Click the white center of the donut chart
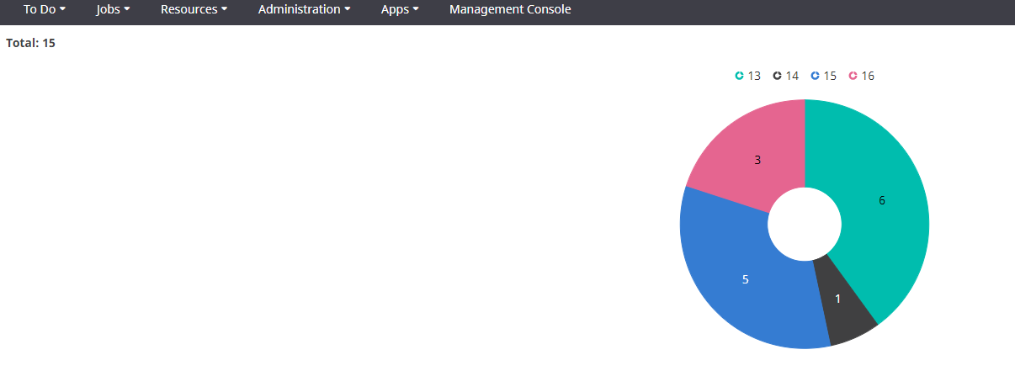The image size is (1015, 392). coord(805,224)
